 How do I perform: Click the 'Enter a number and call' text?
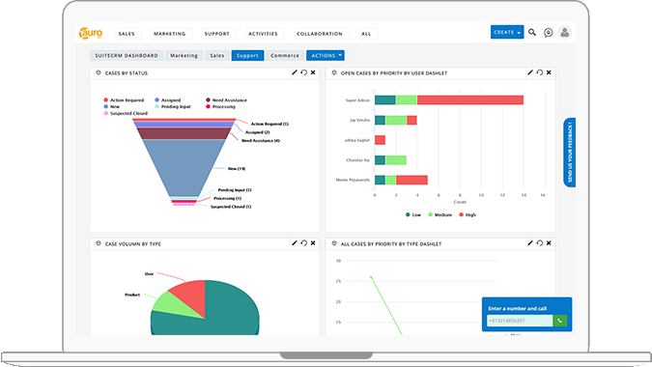(x=518, y=308)
